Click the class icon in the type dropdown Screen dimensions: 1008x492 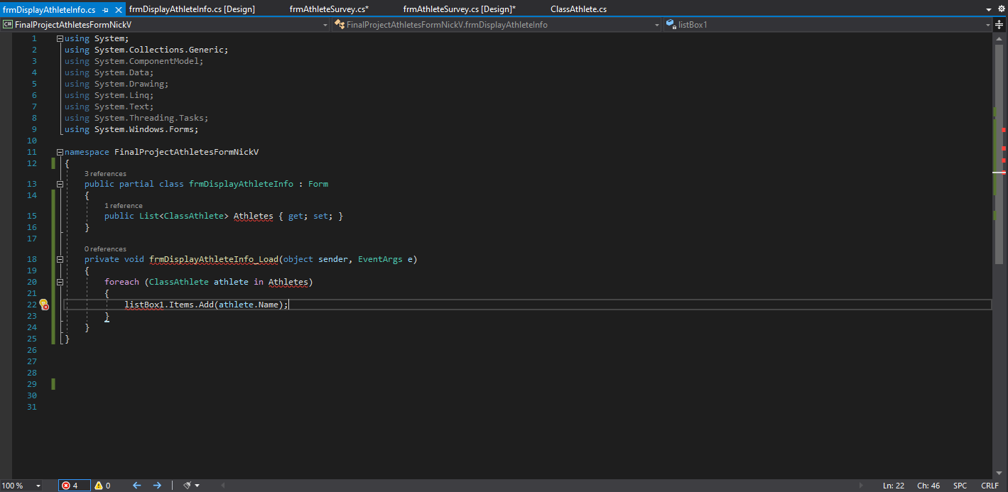tap(340, 25)
